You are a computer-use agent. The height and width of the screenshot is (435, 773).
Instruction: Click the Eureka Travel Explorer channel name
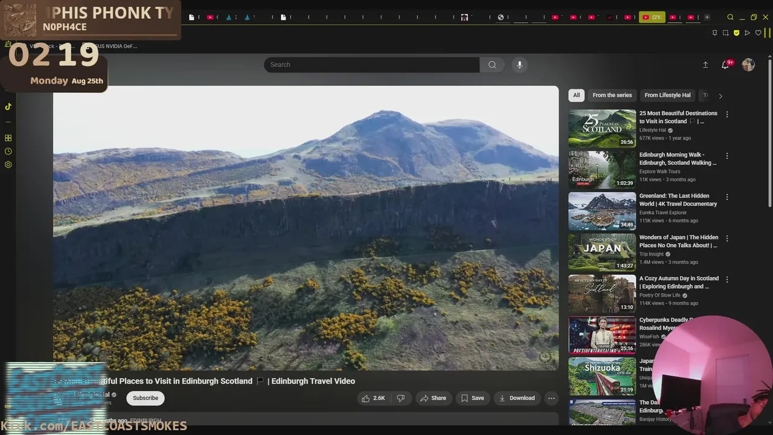(x=663, y=213)
